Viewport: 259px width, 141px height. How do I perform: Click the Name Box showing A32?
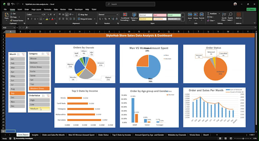[9, 27]
